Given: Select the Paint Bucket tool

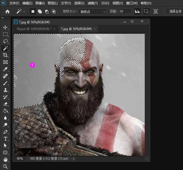Looking at the screenshot, I should (x=5, y=111).
